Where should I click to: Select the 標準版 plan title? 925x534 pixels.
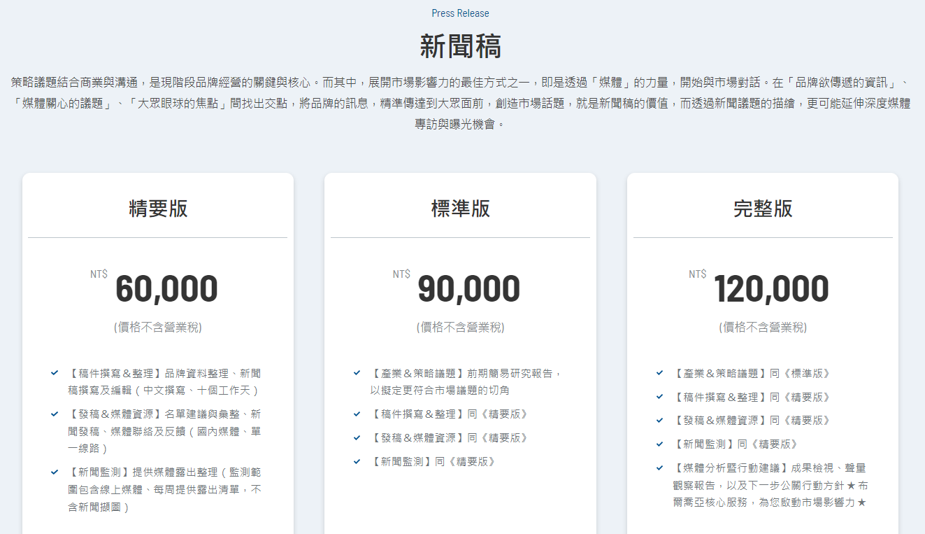[460, 209]
